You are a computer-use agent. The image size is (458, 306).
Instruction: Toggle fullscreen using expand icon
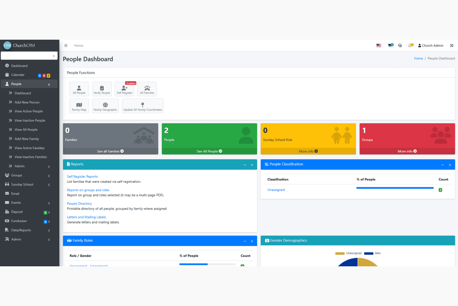[x=452, y=46]
